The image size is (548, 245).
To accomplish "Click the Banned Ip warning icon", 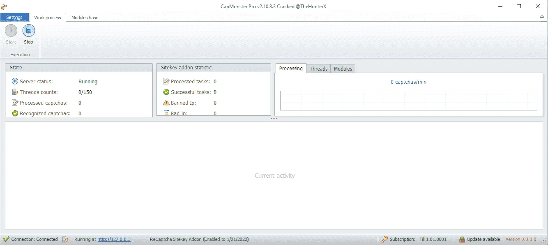I will (x=166, y=103).
